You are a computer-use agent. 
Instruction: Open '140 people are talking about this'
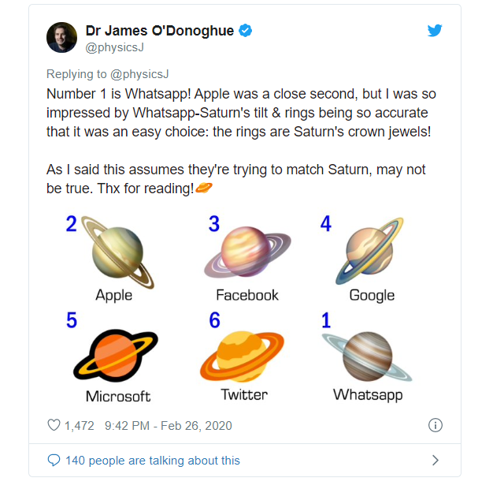153,460
